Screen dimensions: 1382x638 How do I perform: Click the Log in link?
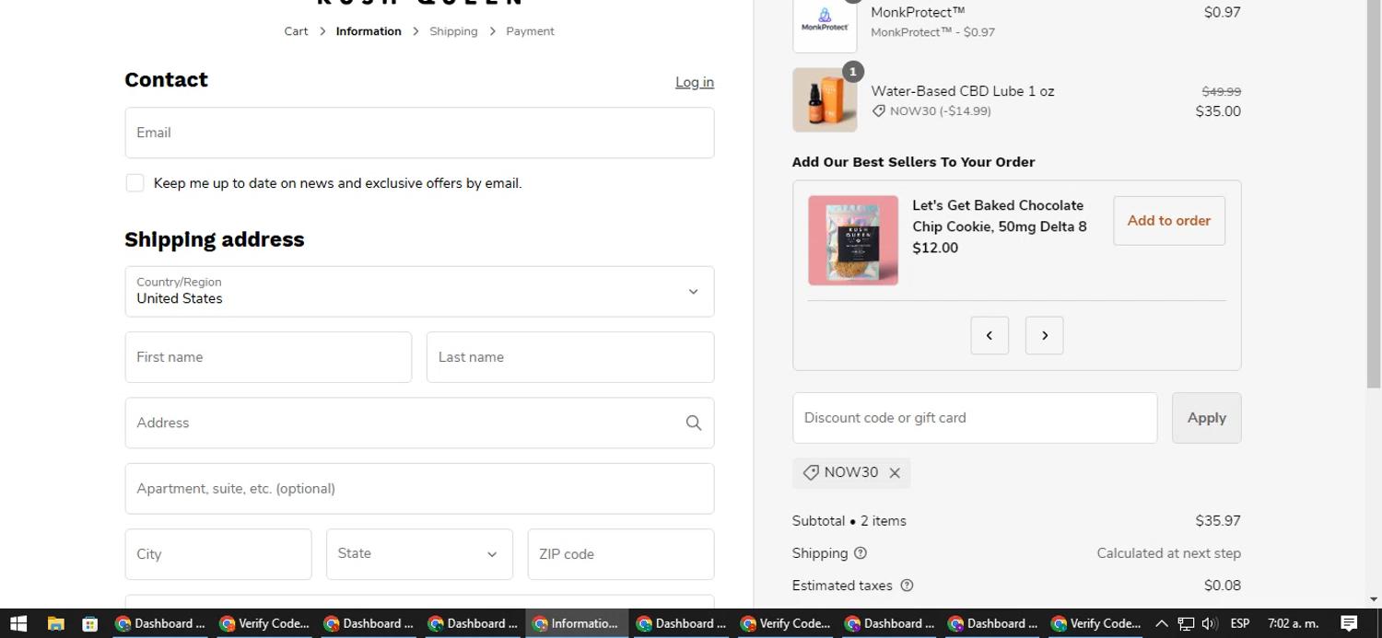[x=695, y=82]
